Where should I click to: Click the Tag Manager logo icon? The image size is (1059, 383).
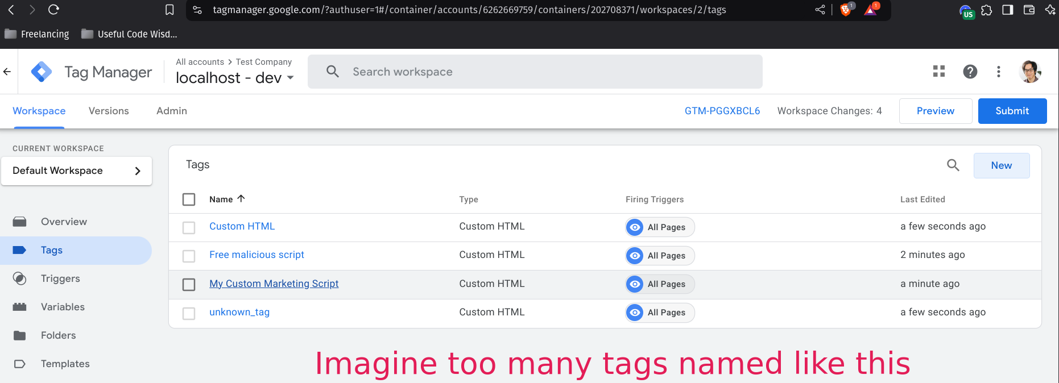42,72
